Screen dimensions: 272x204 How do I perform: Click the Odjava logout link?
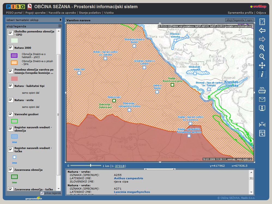[x=261, y=13]
